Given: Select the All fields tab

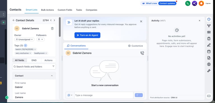Looking at the screenshot, I should (20, 60).
